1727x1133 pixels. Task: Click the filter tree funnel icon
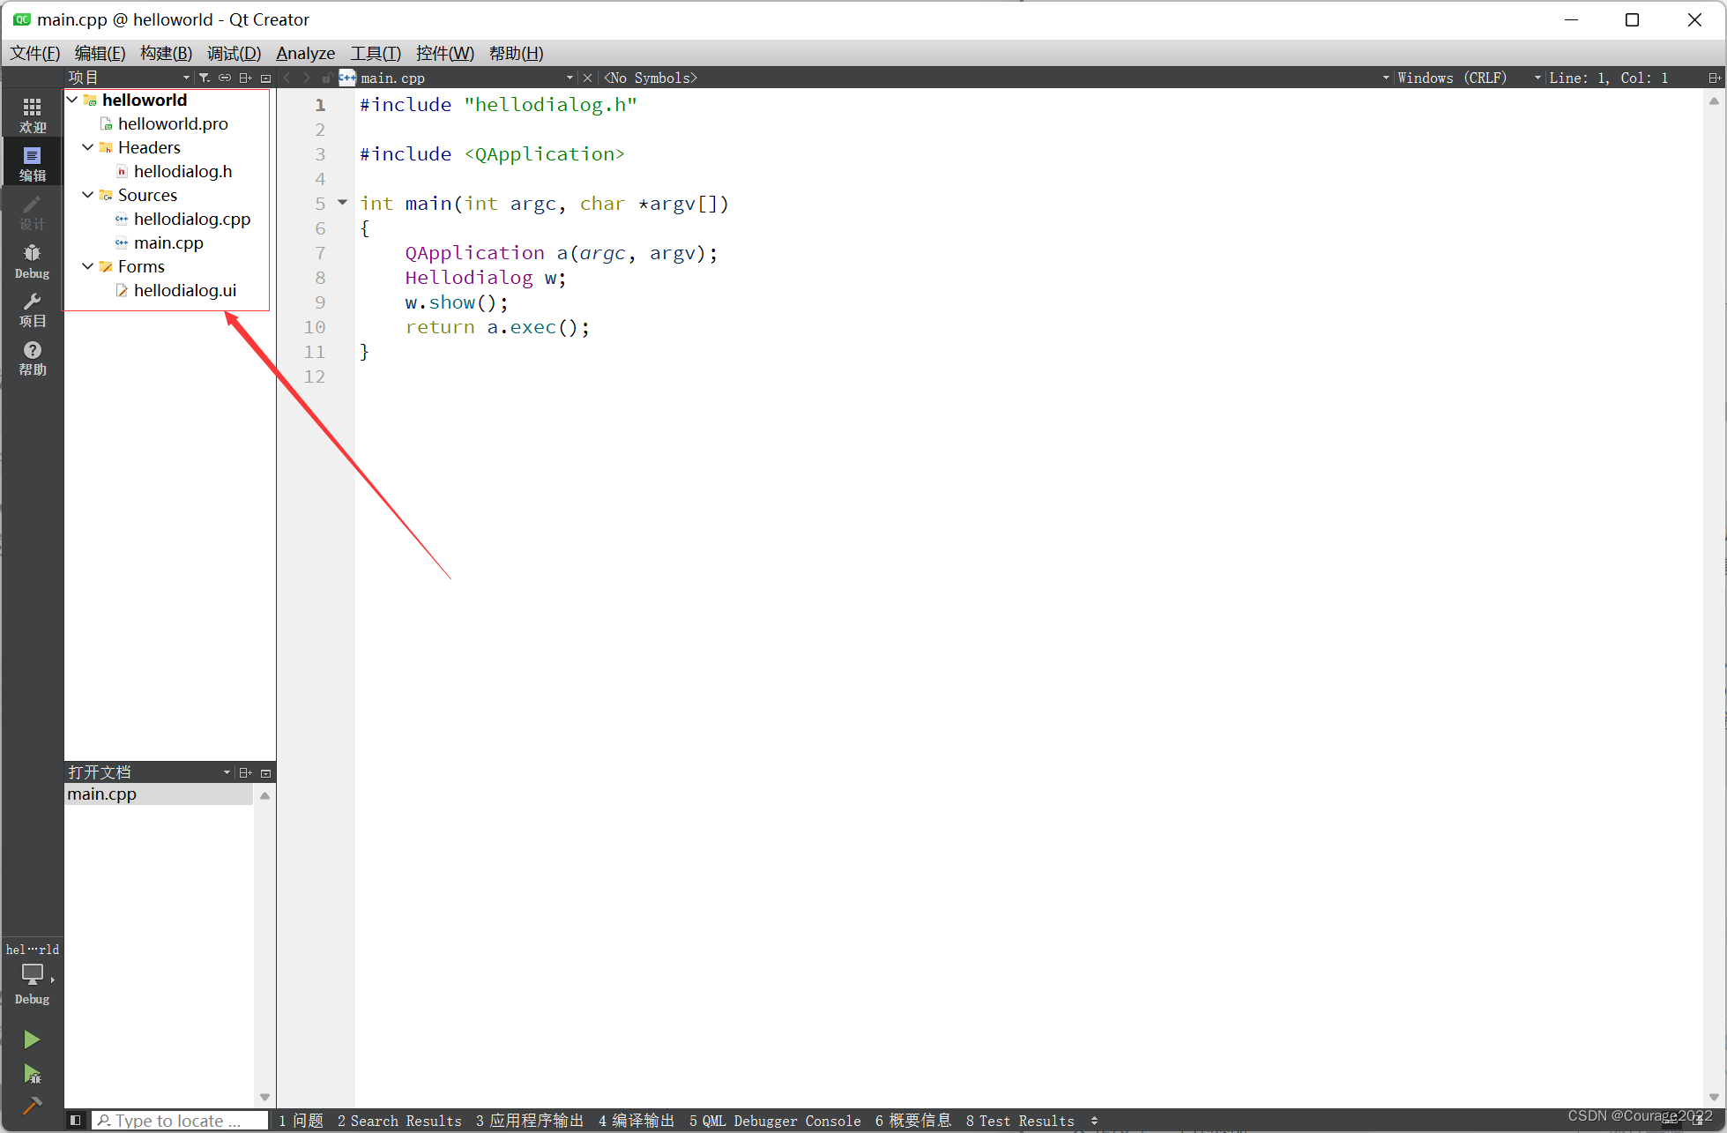pos(205,78)
